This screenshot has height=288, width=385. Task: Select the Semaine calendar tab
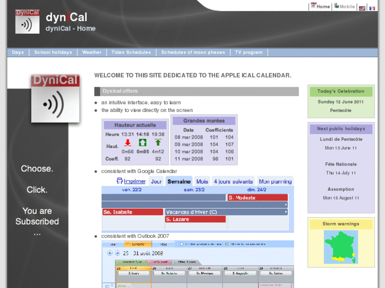click(x=179, y=181)
